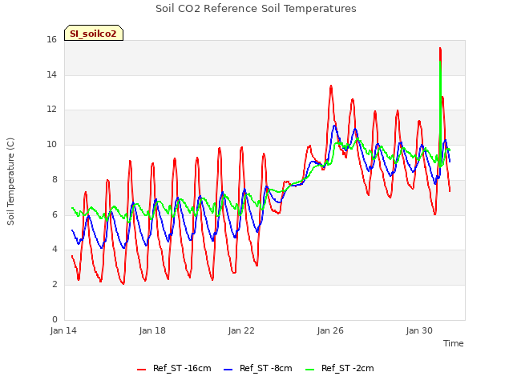Select the Ref_ST -16cm legend label
Screen dimensions: 513x384
click(182, 368)
